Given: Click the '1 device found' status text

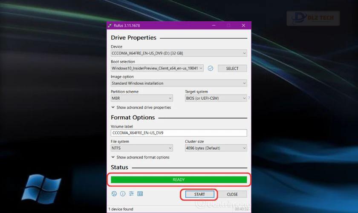Looking at the screenshot, I should pyautogui.click(x=121, y=209).
